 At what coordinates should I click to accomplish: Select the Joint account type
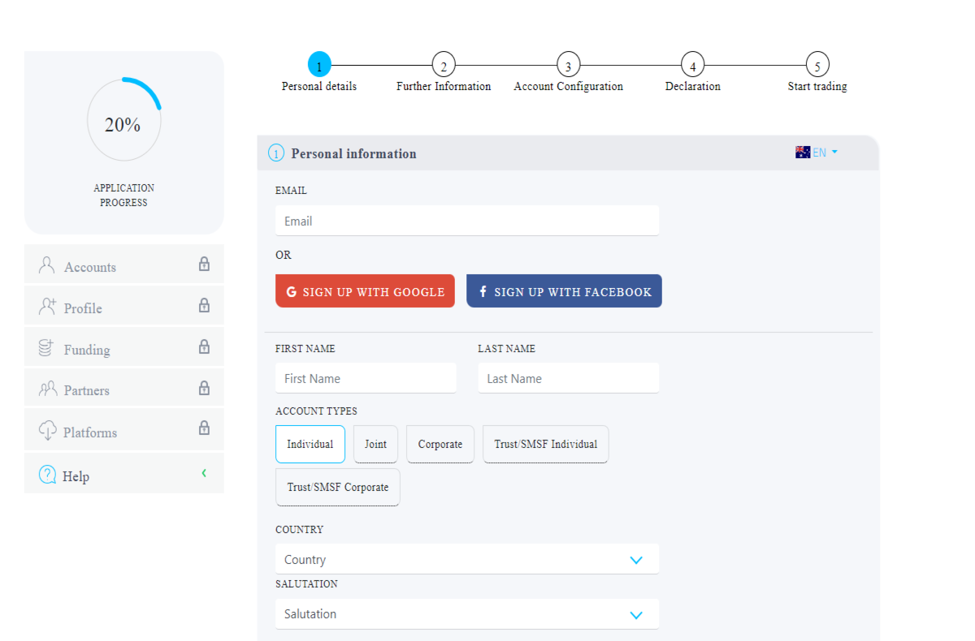point(375,444)
